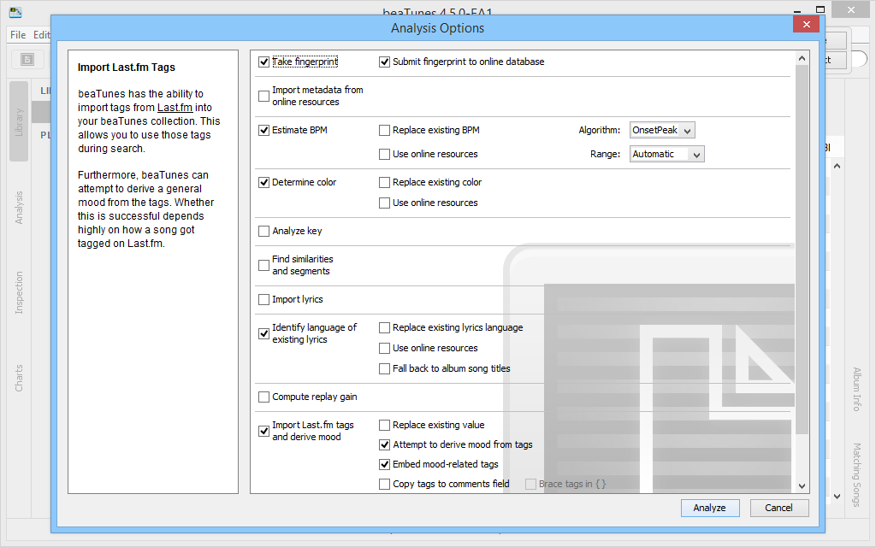Select the Analysis tab in beaTunes sidebar

[x=19, y=208]
